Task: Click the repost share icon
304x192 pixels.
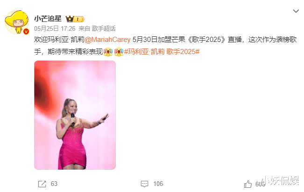Action: pyautogui.click(x=42, y=184)
